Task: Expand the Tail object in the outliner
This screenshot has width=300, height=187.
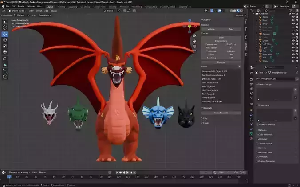Action: click(257, 58)
